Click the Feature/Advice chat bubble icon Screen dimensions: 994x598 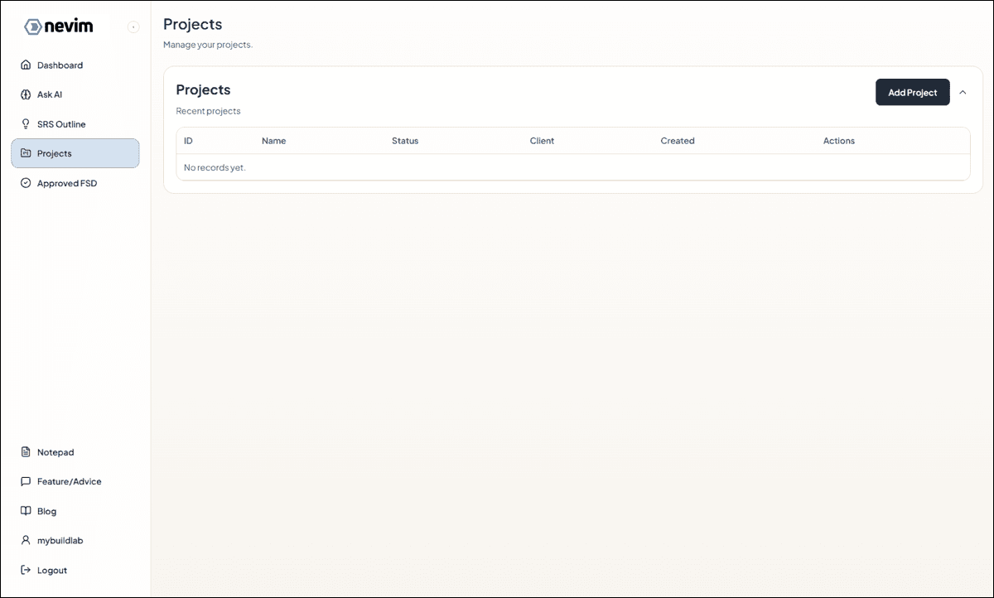click(x=25, y=481)
